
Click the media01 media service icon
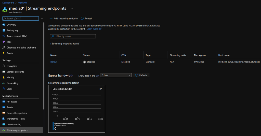[x=5, y=10]
